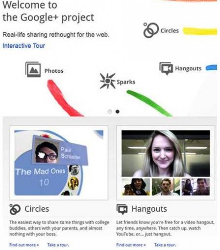Click Find out more under Circles
The image size is (220, 250).
pyautogui.click(x=24, y=245)
